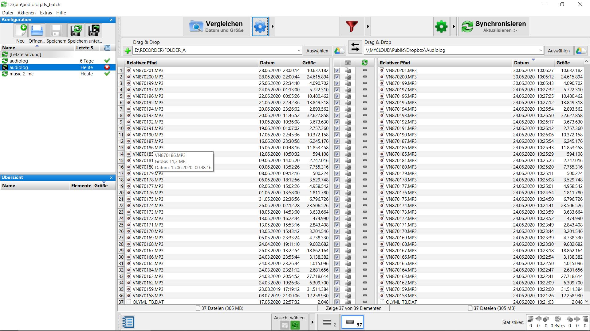Click the Speichern floppy disk icon

tap(57, 31)
